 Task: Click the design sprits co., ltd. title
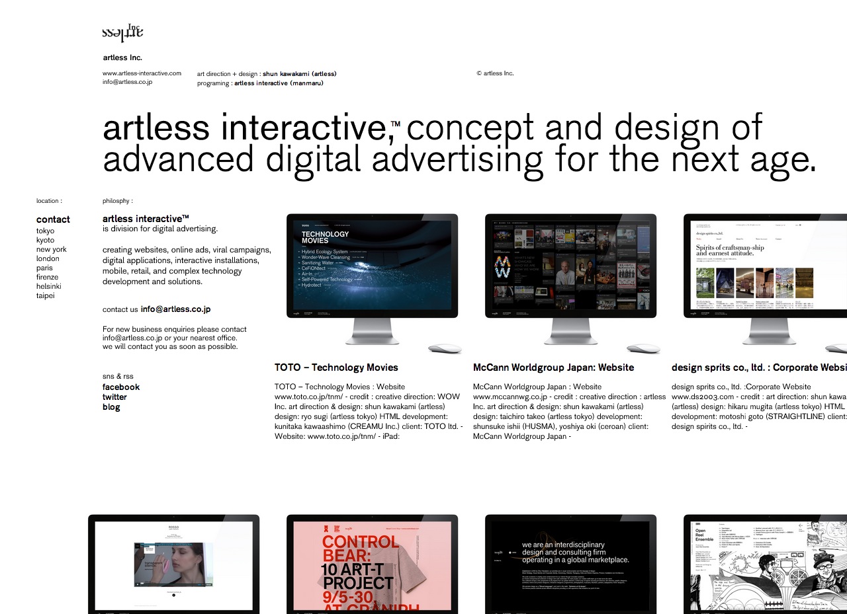[759, 367]
